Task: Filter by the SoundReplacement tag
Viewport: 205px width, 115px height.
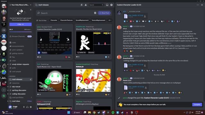Action: click(82, 20)
